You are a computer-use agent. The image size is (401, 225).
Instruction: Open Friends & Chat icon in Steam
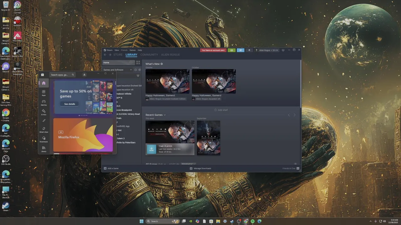298,168
